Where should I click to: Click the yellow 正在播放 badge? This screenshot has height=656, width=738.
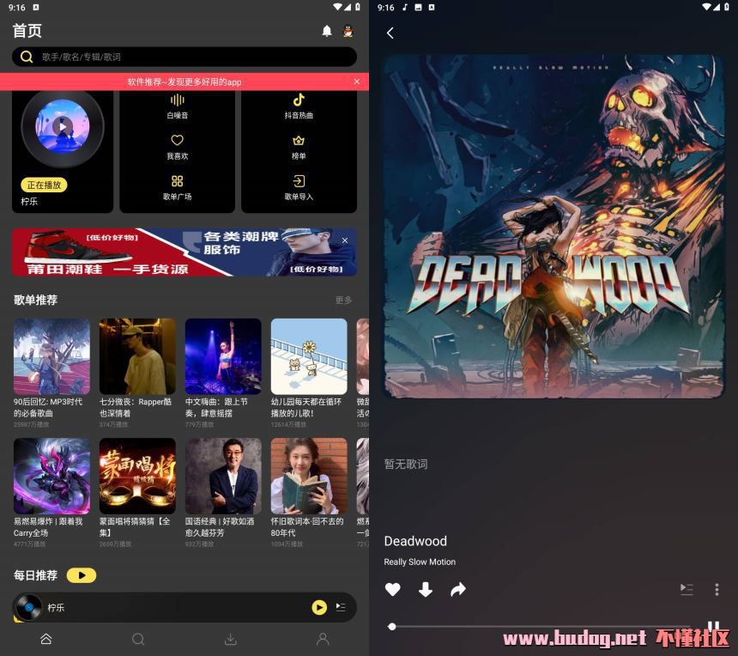(44, 185)
